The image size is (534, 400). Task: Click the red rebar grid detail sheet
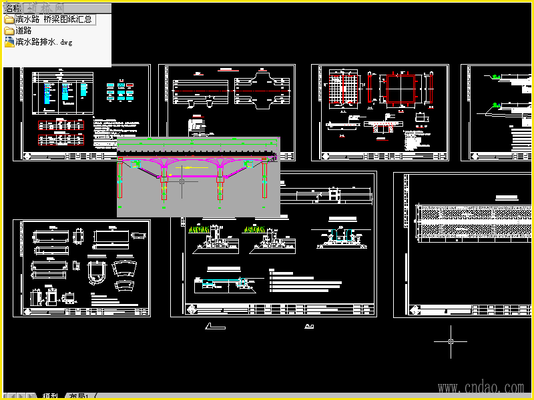tap(380, 113)
